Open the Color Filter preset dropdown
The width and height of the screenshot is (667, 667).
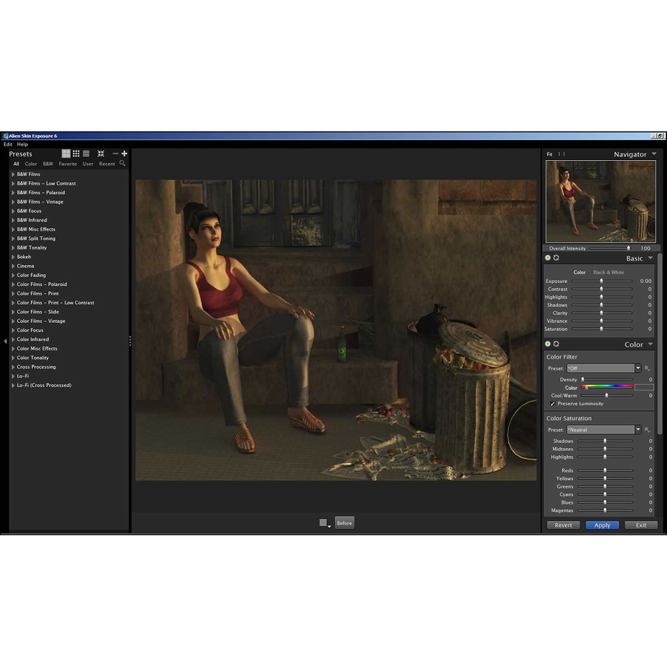(x=638, y=368)
